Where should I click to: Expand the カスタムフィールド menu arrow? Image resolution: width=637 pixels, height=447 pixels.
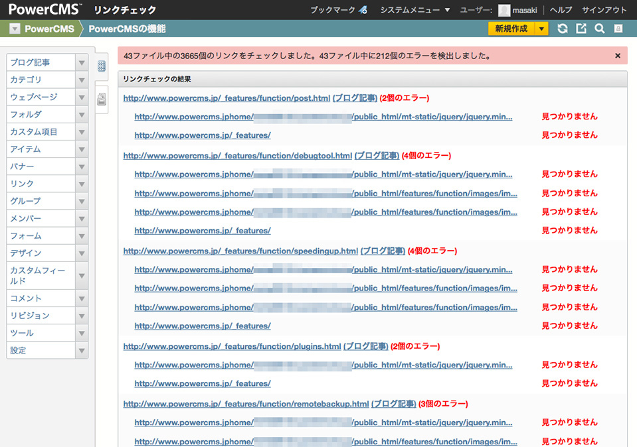coord(82,276)
